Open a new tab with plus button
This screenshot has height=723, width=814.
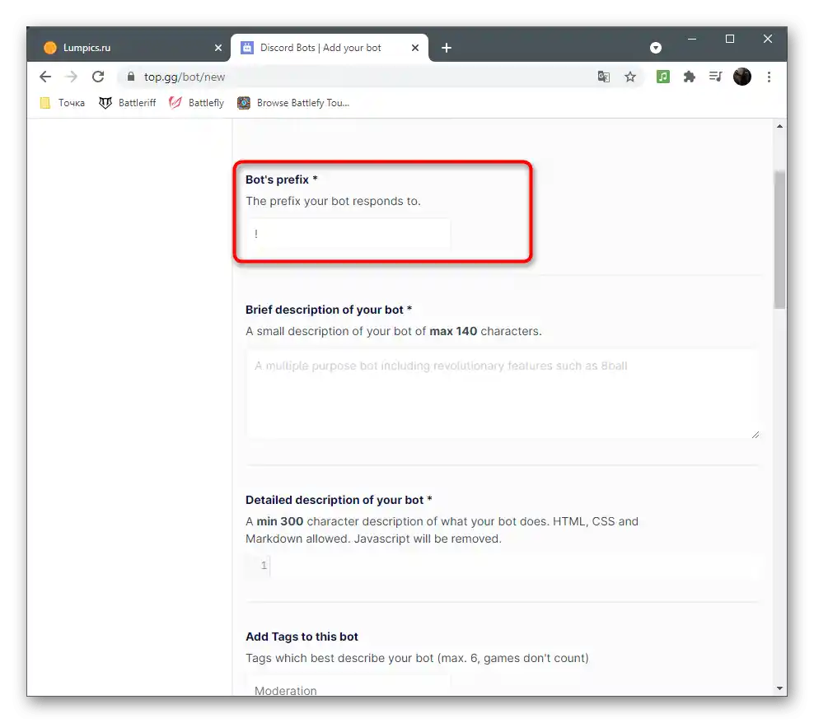tap(447, 48)
